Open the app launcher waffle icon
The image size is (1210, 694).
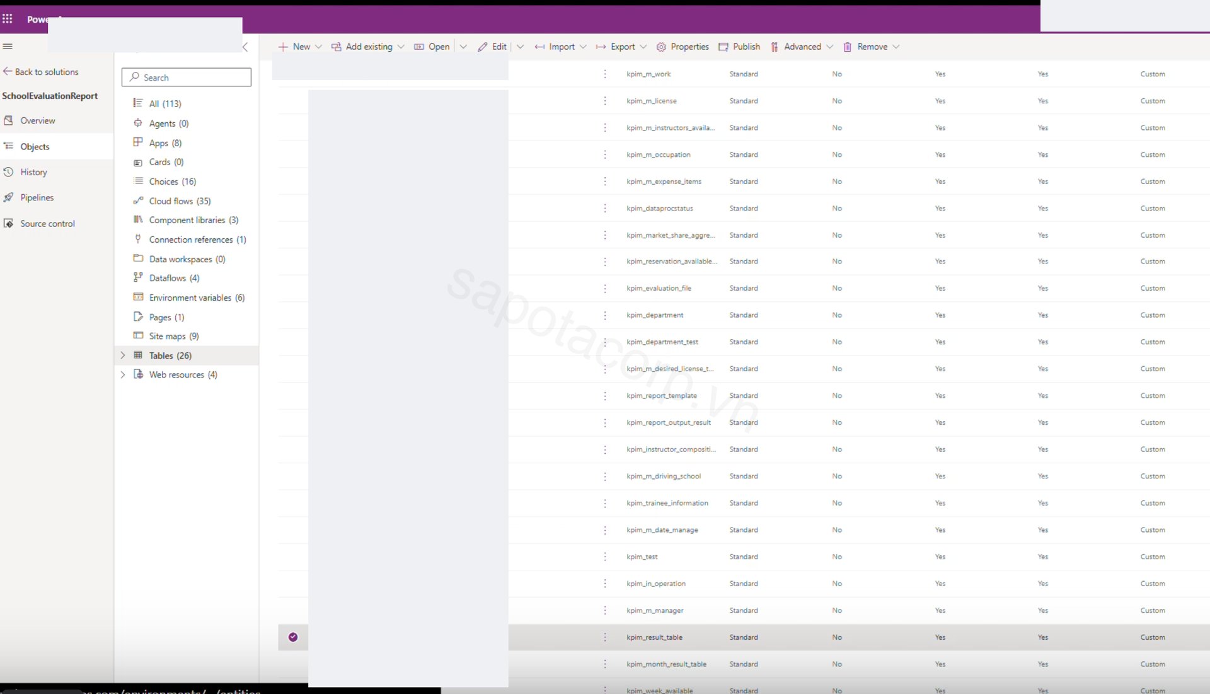tap(8, 19)
